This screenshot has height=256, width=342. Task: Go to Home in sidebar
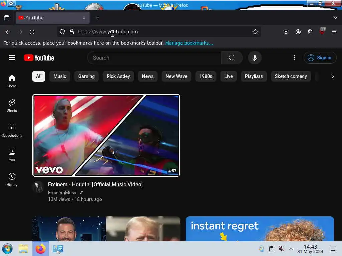pyautogui.click(x=12, y=81)
